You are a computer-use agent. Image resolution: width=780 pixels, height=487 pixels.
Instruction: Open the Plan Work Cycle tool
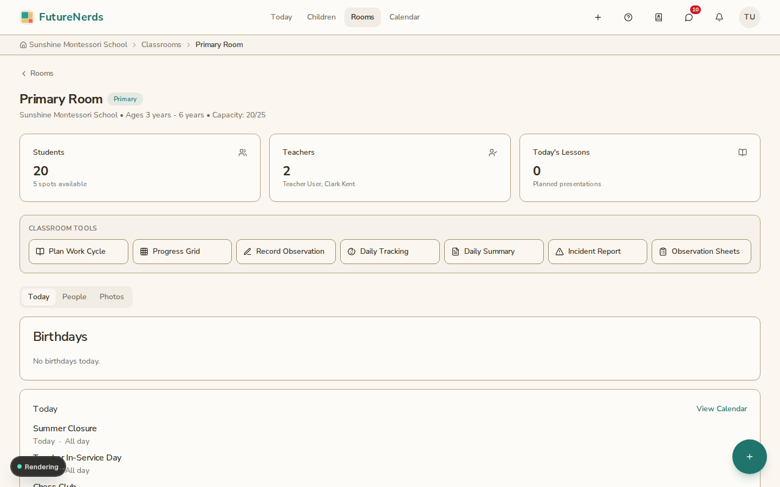point(79,252)
